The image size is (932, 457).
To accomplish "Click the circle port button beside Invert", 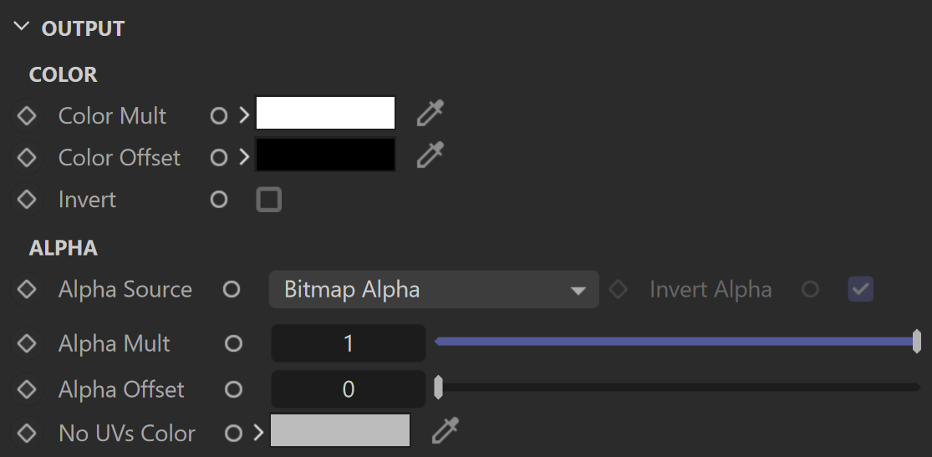I will pyautogui.click(x=219, y=200).
